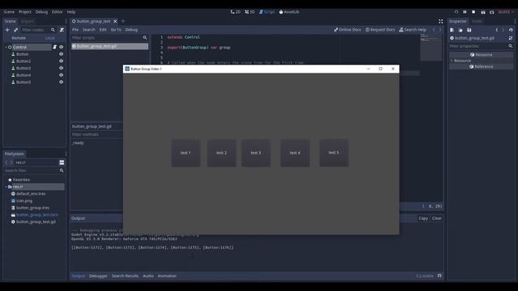This screenshot has height=291, width=518.
Task: Copy the output log
Action: pyautogui.click(x=423, y=218)
